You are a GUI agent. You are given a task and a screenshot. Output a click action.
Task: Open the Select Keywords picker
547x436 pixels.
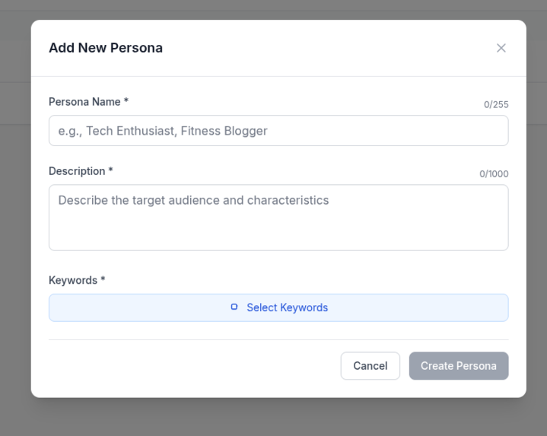(278, 307)
